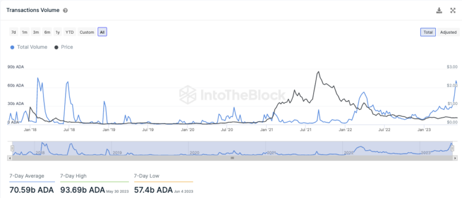Viewport: 462px width, 198px height.
Task: Select Total volume view
Action: [x=428, y=32]
